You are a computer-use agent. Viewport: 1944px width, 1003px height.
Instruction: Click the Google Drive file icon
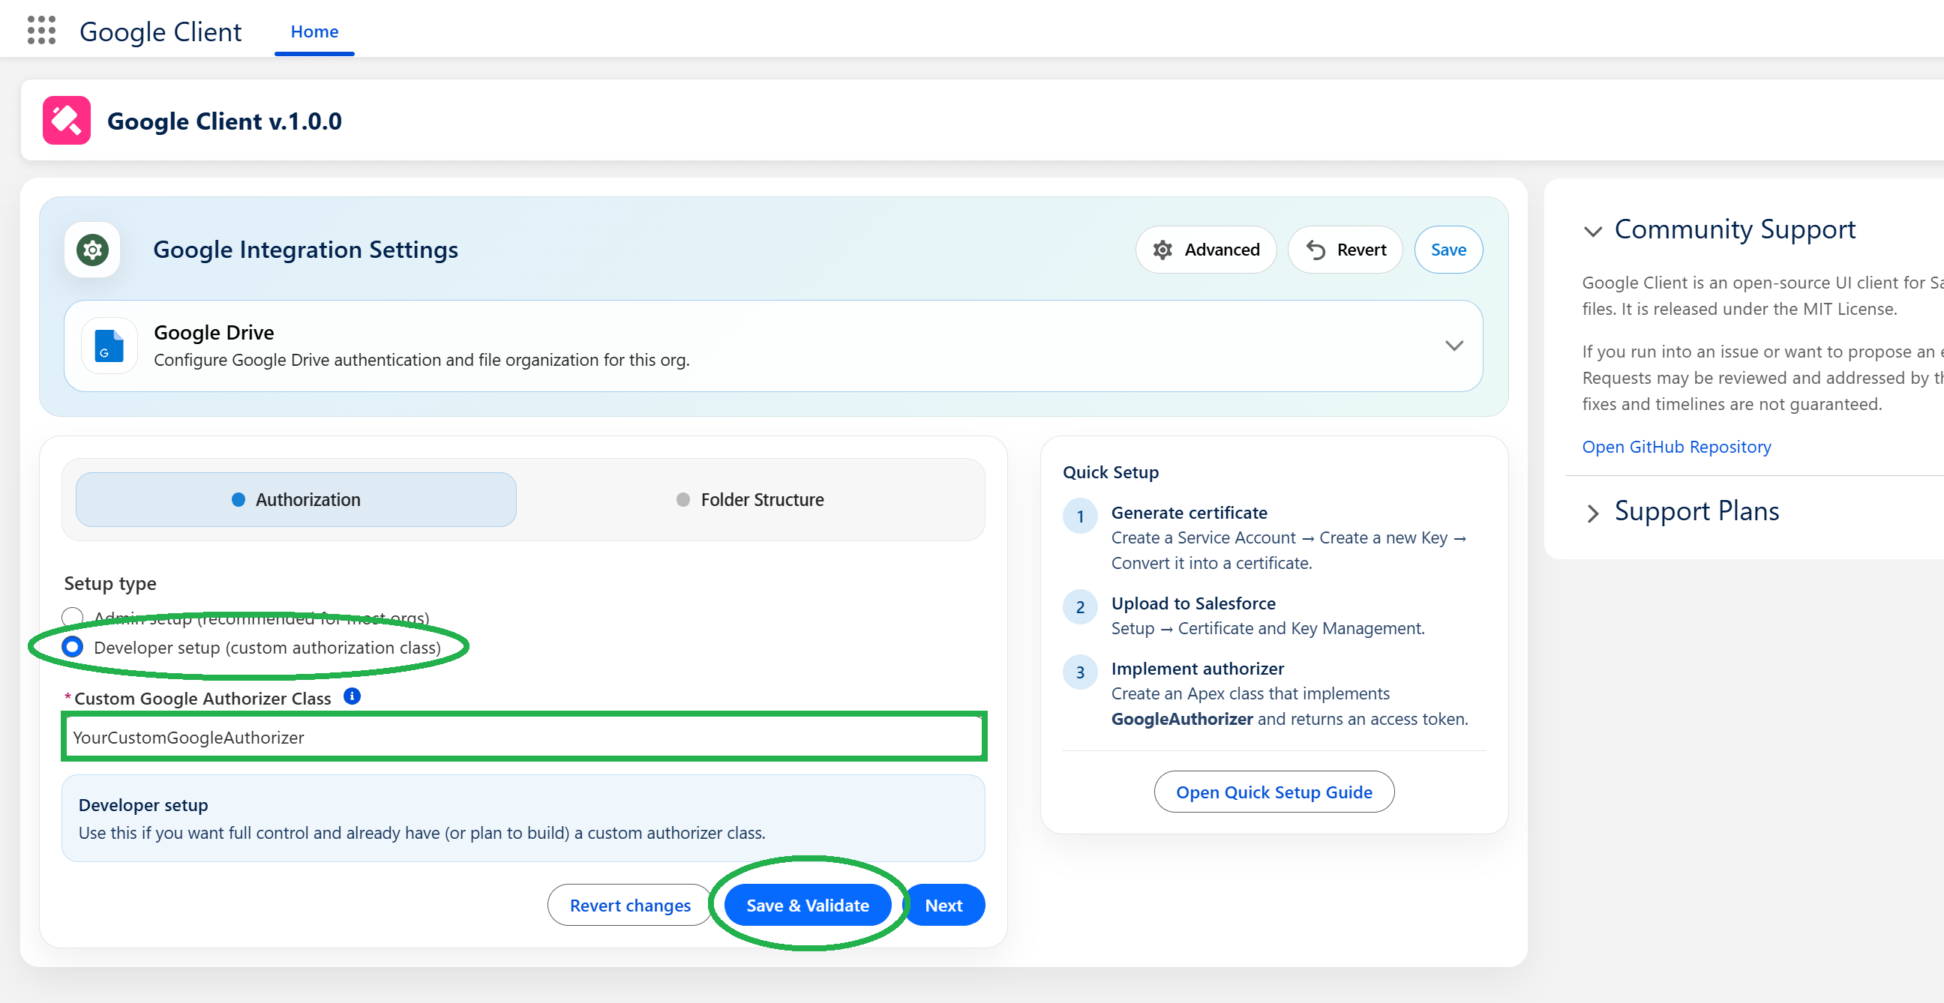tap(109, 346)
